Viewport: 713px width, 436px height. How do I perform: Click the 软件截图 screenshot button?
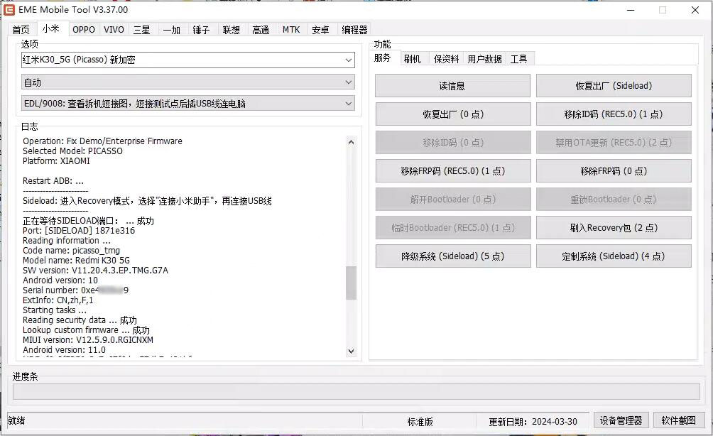678,420
